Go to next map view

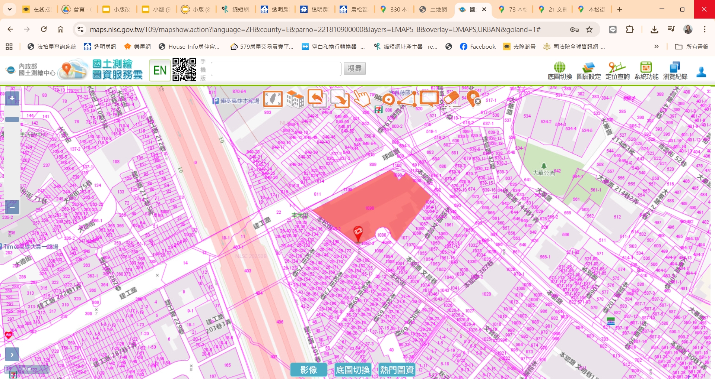(339, 99)
